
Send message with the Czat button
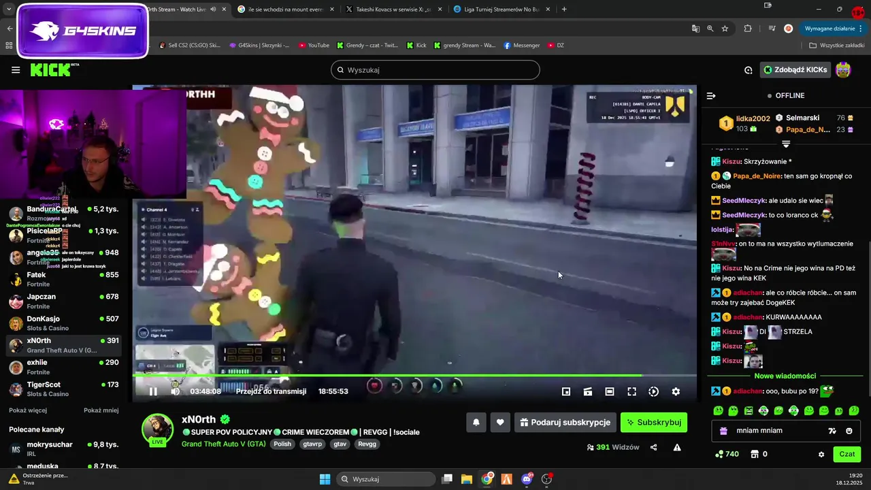coord(847,454)
